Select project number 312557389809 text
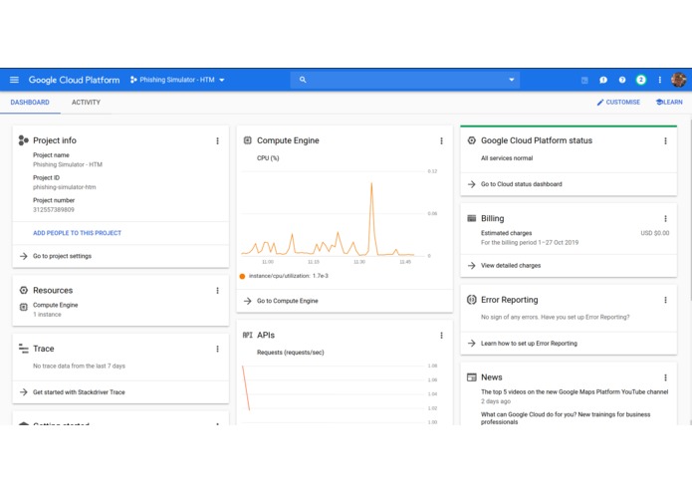The width and height of the screenshot is (692, 492). [x=54, y=210]
